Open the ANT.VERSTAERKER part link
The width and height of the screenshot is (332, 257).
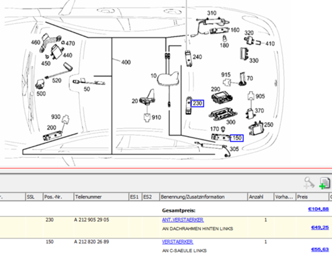click(x=183, y=220)
